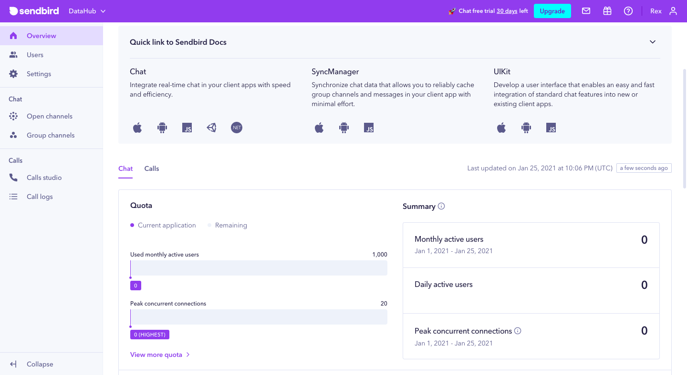
Task: Click the 'a few seconds ago' badge
Action: [644, 168]
